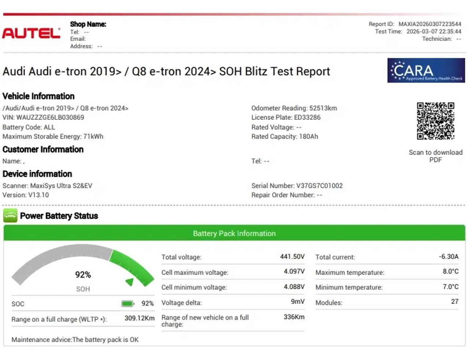Click the green Battery Pack Information header
Image resolution: width=468 pixels, height=351 pixels.
coord(234,233)
